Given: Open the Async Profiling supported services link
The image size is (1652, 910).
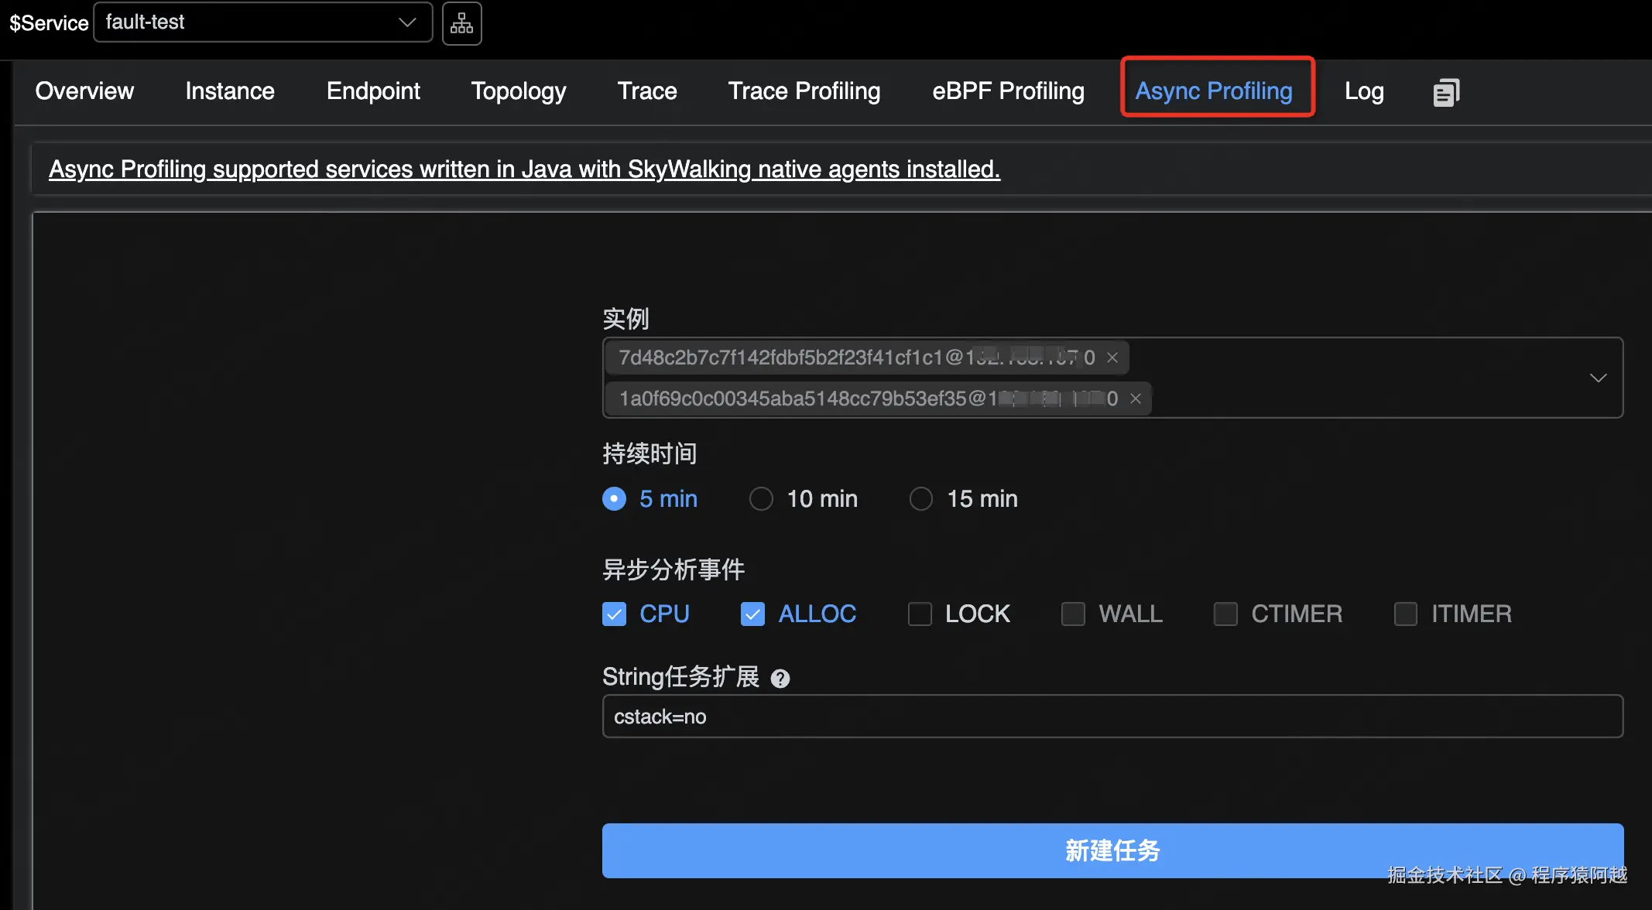Looking at the screenshot, I should click(524, 169).
